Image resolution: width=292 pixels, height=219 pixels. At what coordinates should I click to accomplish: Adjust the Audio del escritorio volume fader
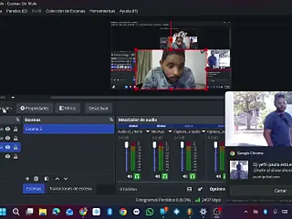pyautogui.click(x=127, y=145)
